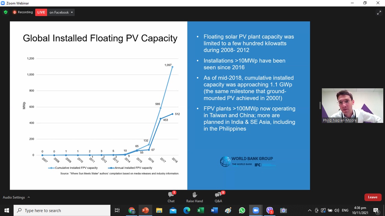Open PowerPoint from the taskbar
This screenshot has width=385, height=216.
pyautogui.click(x=145, y=211)
